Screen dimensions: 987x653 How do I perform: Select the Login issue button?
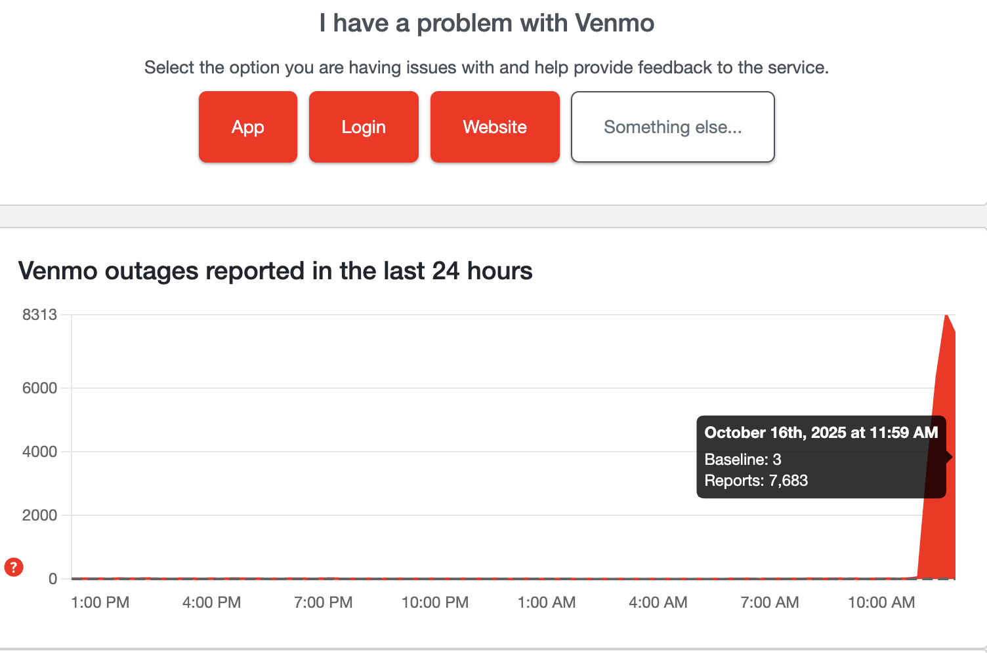pos(364,127)
